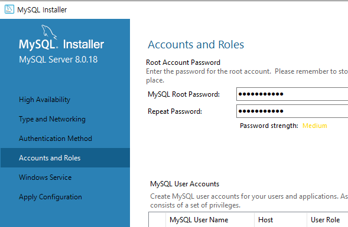Screen dimensions: 348x227
Task: Open the Authentication Method step
Action: pyautogui.click(x=56, y=139)
